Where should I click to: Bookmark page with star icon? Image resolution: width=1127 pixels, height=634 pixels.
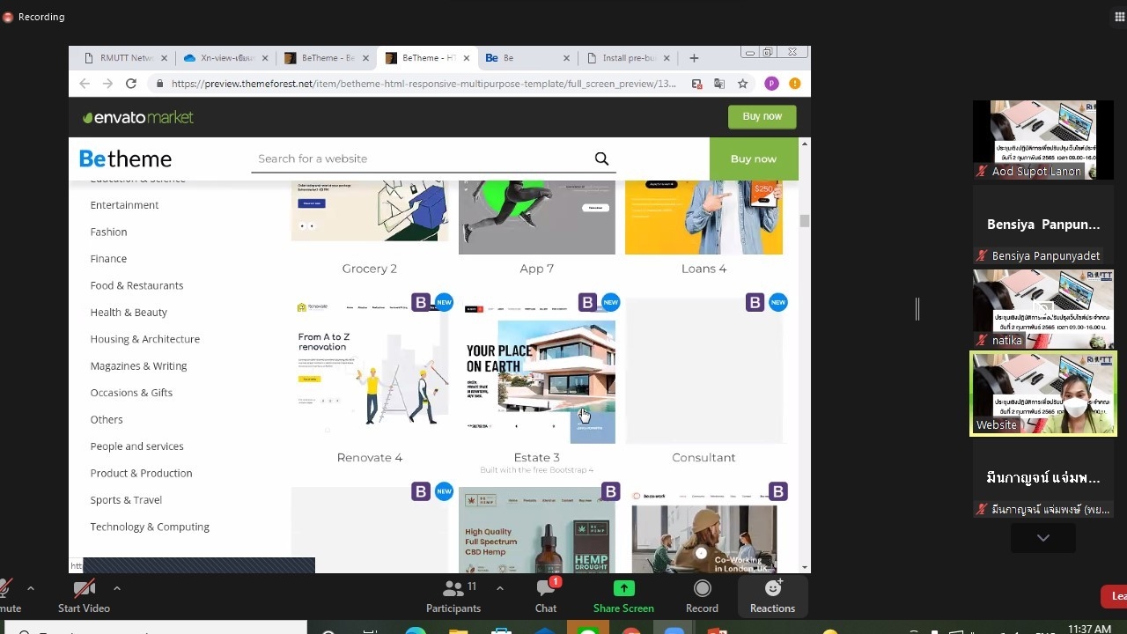[x=743, y=84]
